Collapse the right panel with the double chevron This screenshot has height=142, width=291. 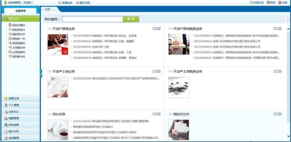click(288, 19)
